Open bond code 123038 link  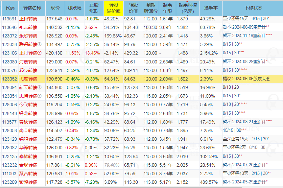point(9,44)
